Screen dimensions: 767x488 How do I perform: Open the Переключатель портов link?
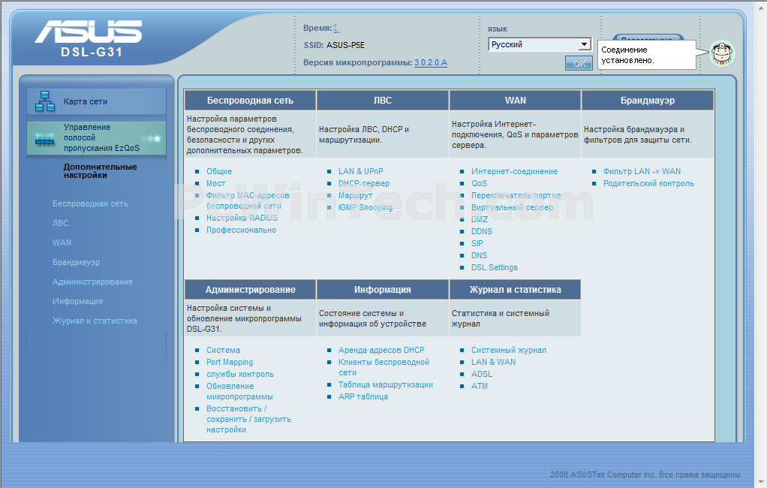(x=516, y=195)
